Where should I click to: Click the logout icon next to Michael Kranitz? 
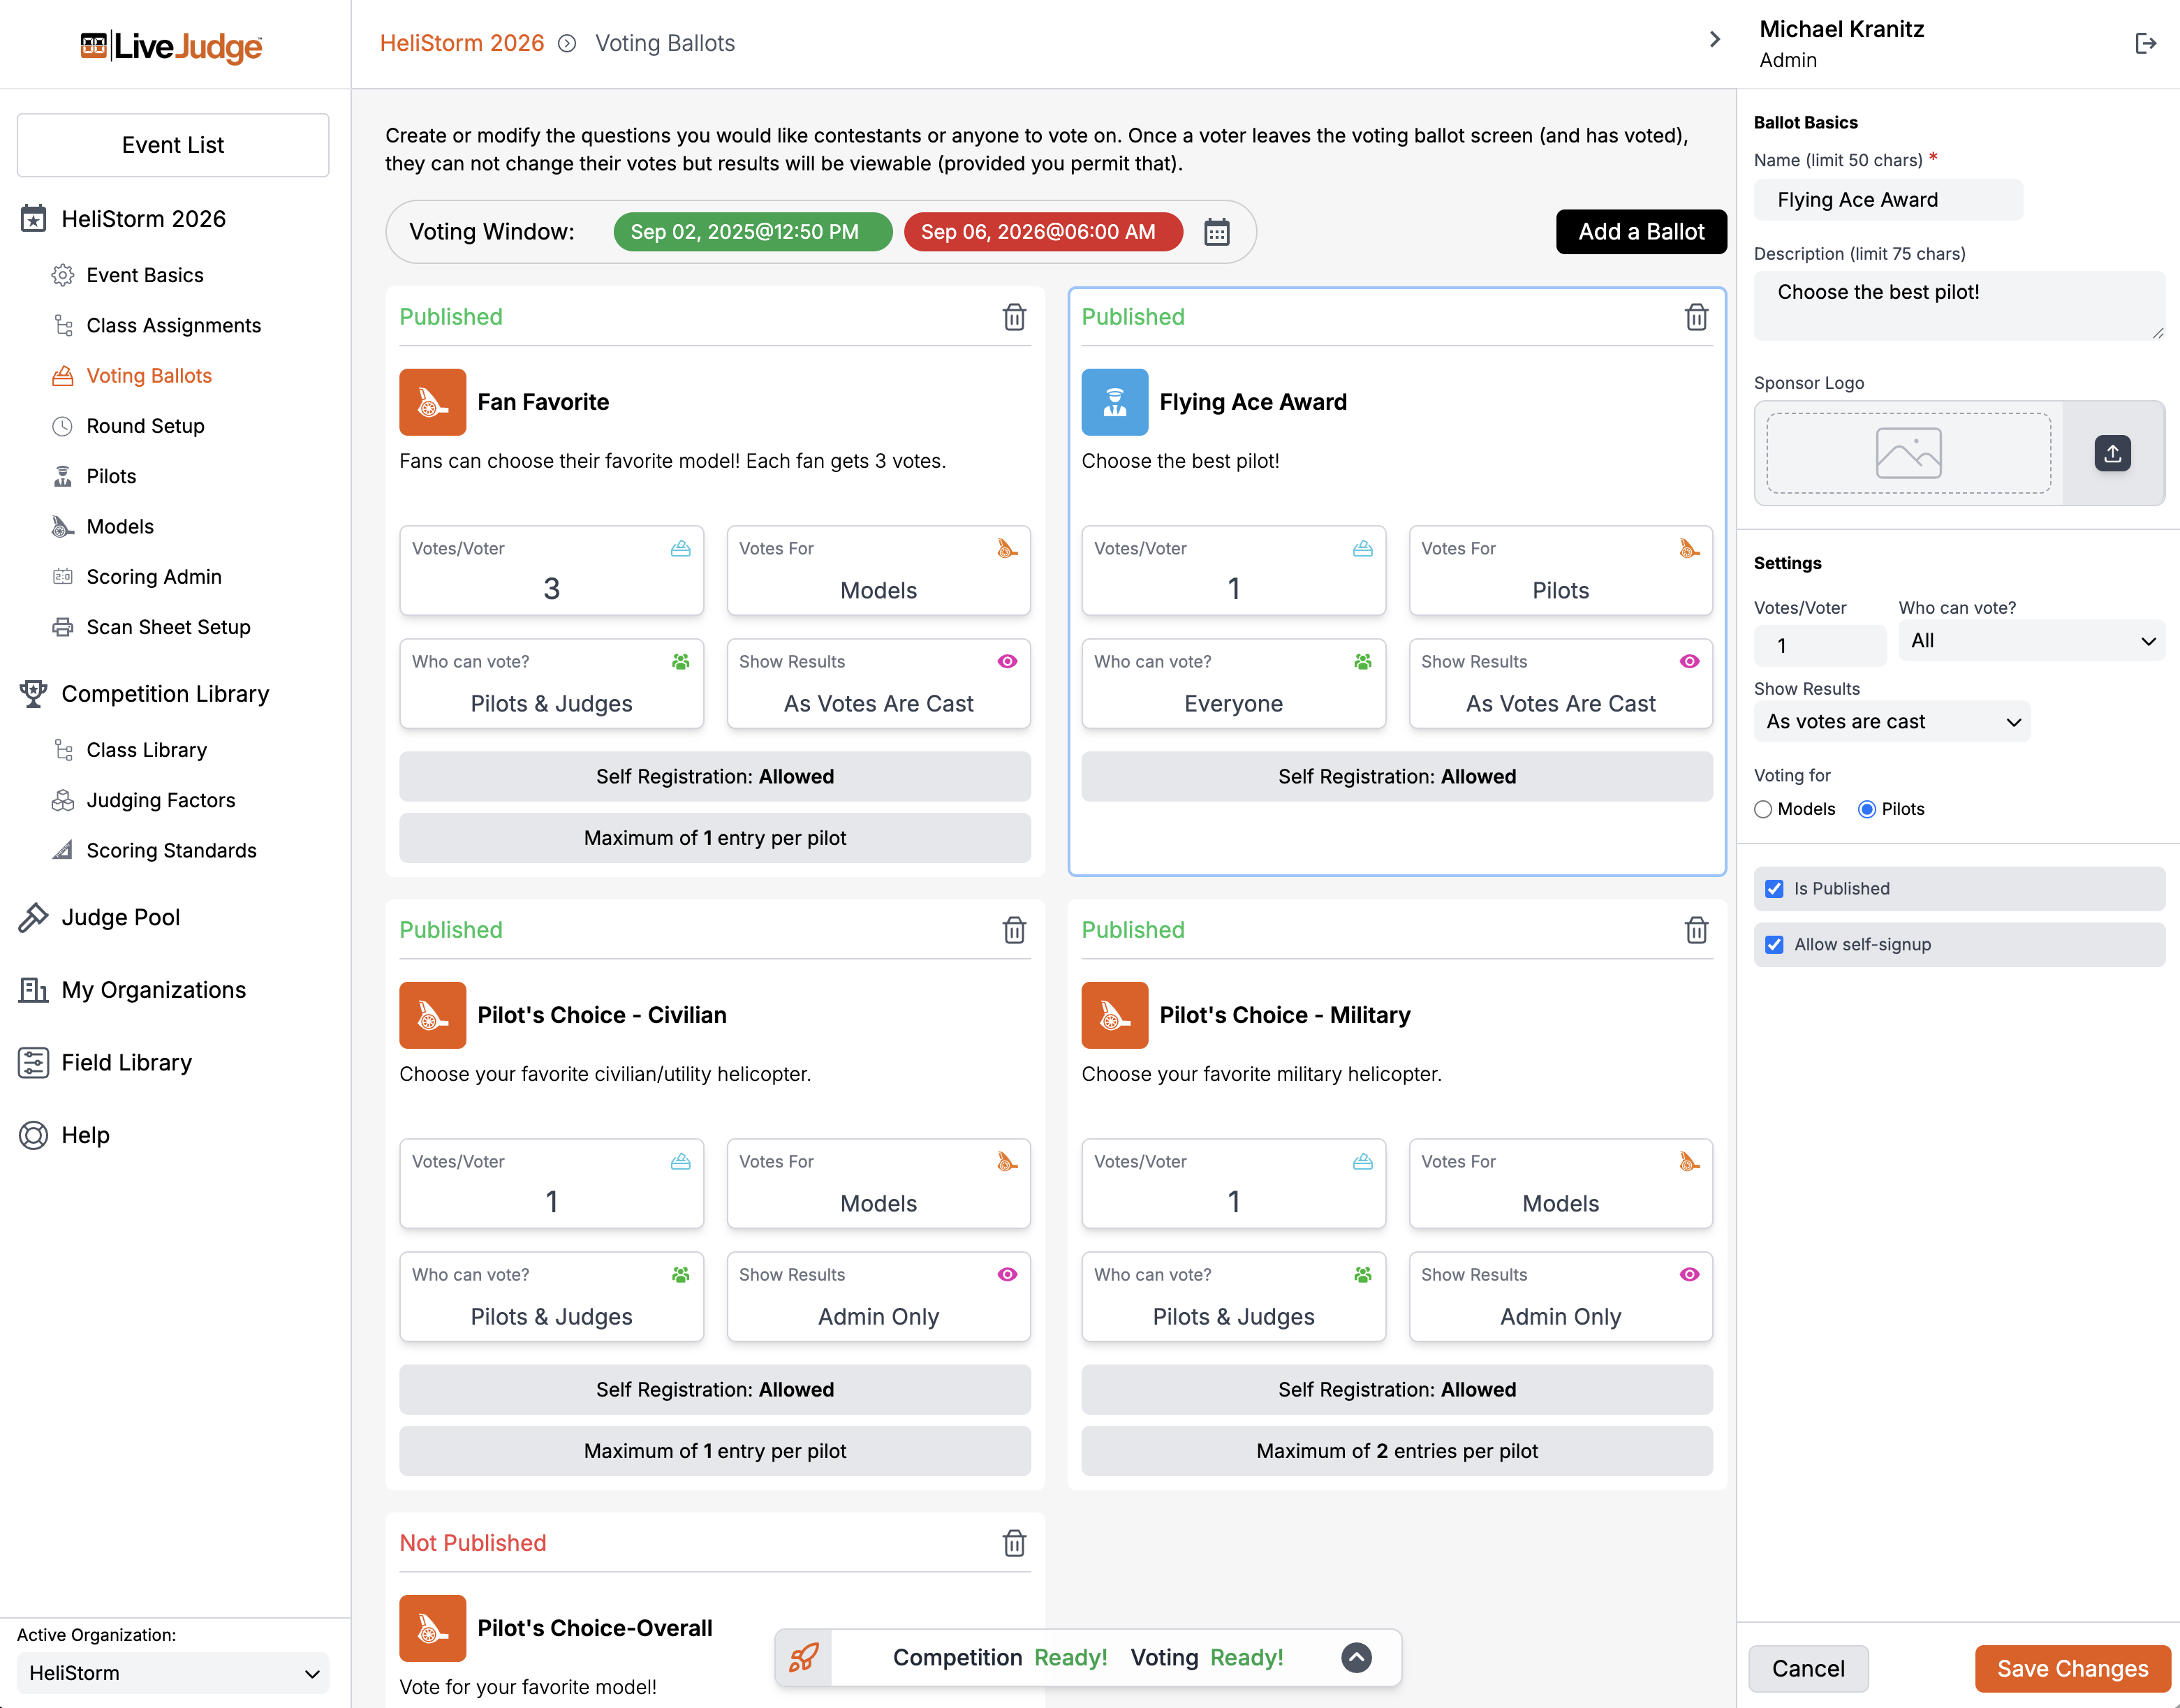(2145, 43)
